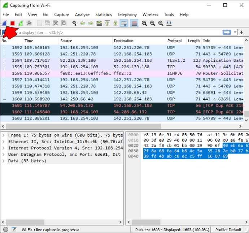Edit capture file properties status icon
249x233 pixels.
14,229
